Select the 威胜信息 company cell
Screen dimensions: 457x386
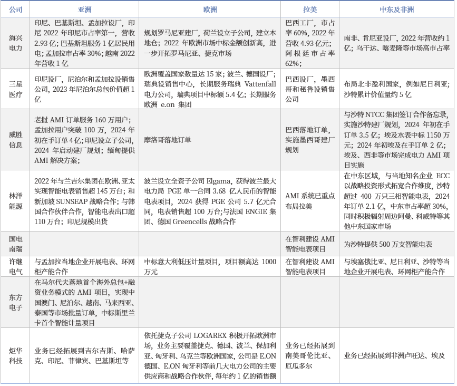coord(15,140)
